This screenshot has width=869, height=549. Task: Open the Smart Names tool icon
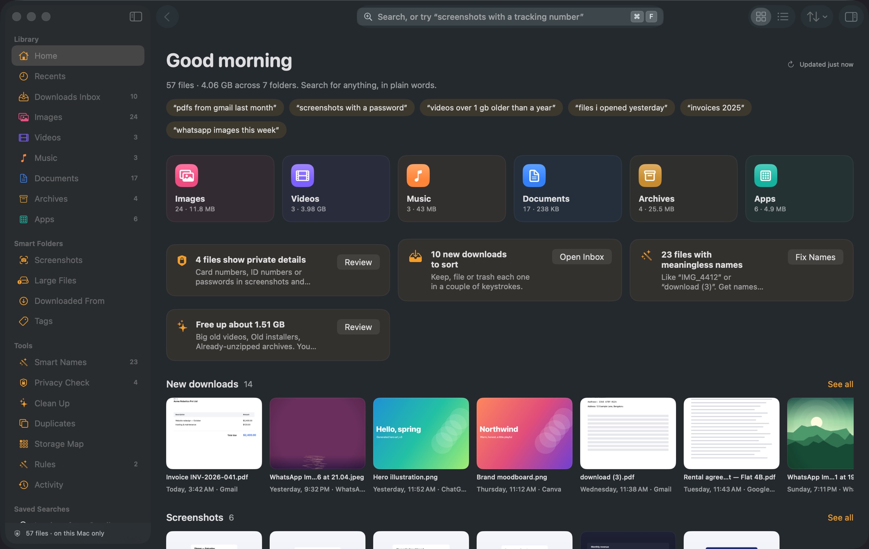[x=24, y=362]
